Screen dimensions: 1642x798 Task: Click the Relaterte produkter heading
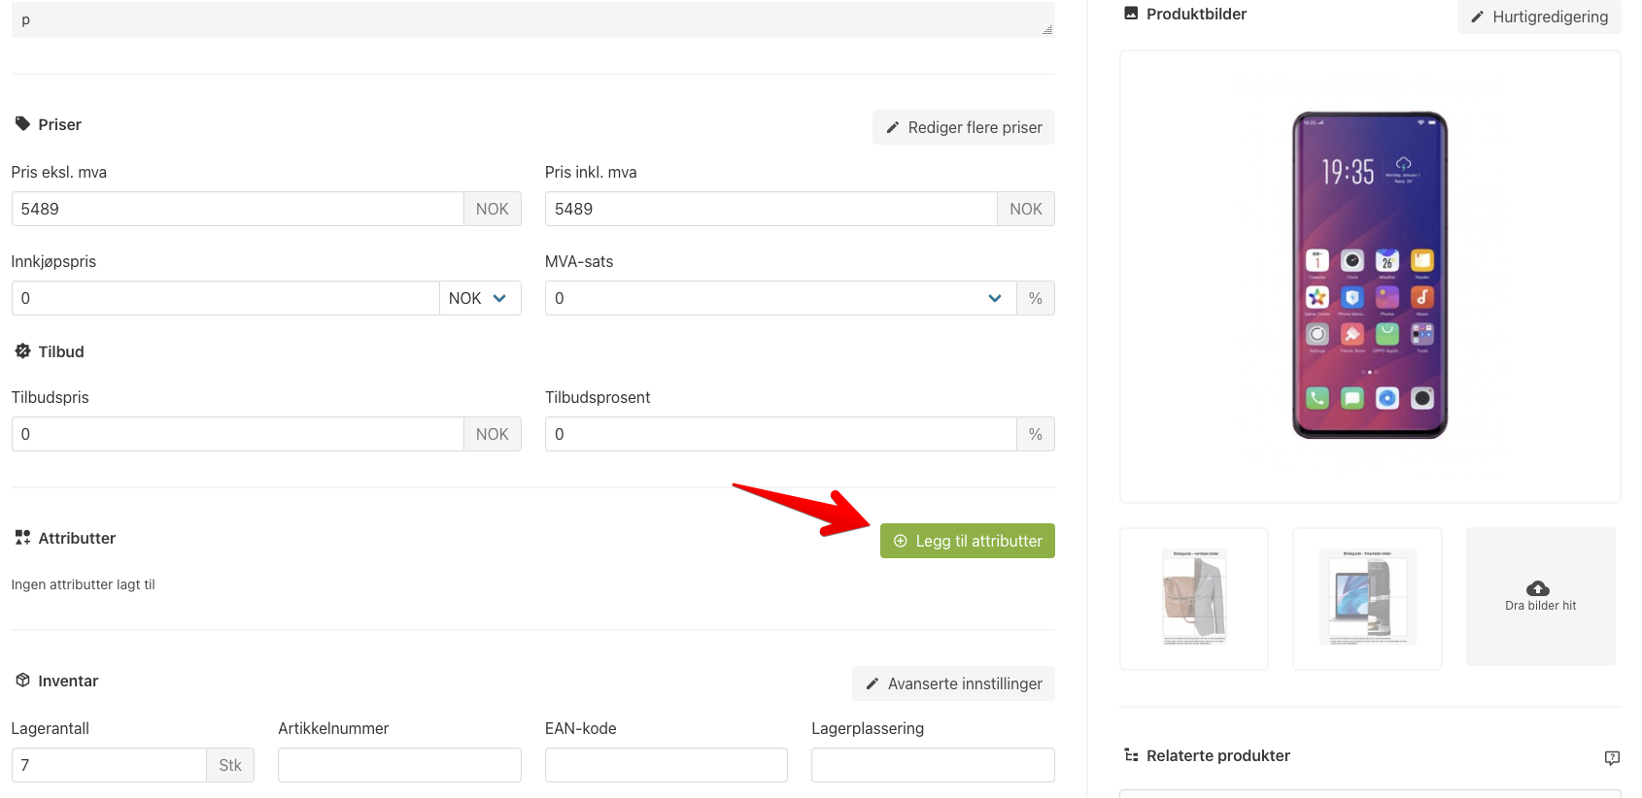[1218, 755]
